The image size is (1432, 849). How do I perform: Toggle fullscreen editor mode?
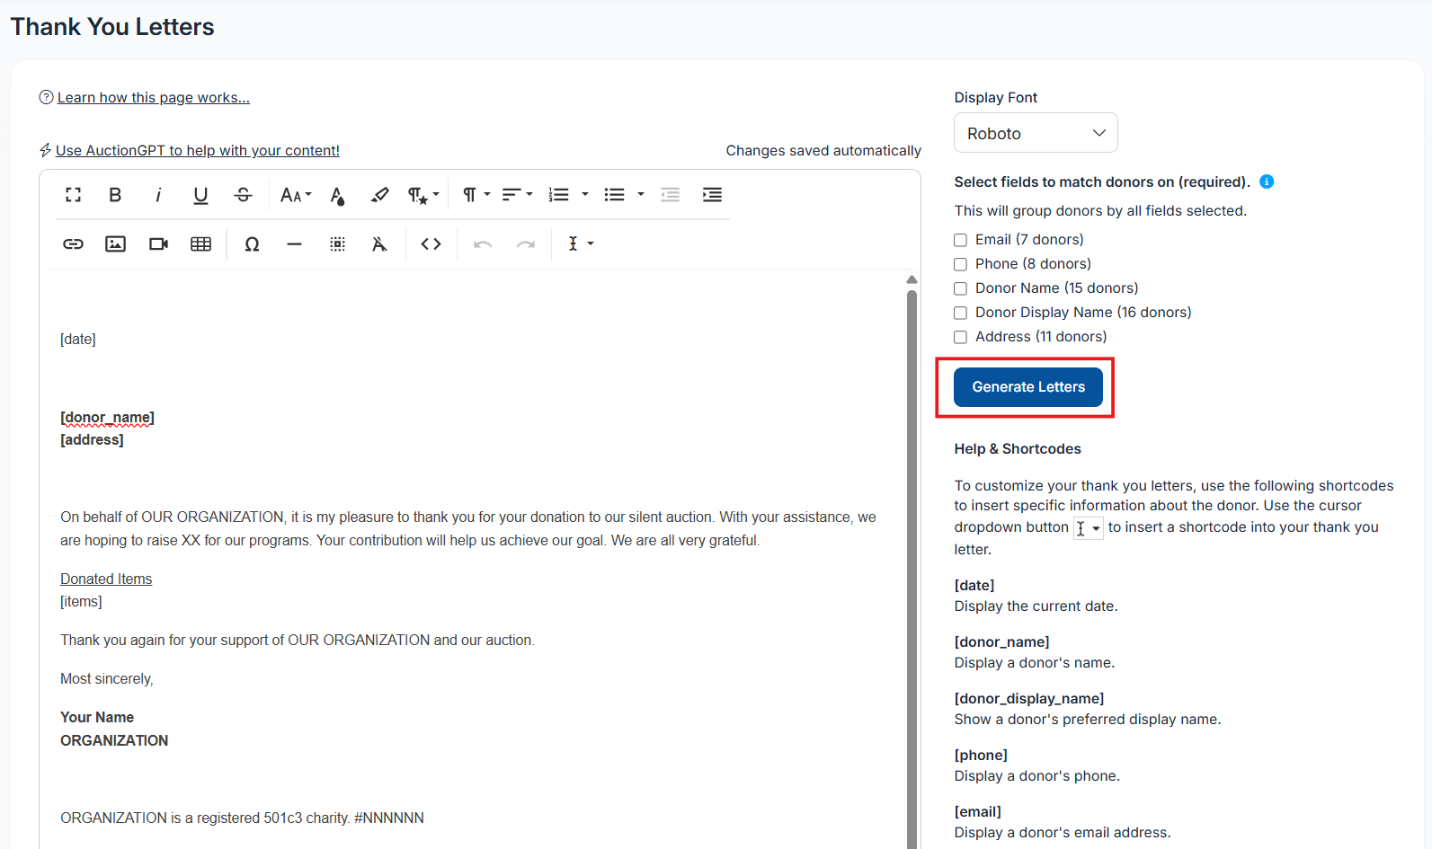73,195
